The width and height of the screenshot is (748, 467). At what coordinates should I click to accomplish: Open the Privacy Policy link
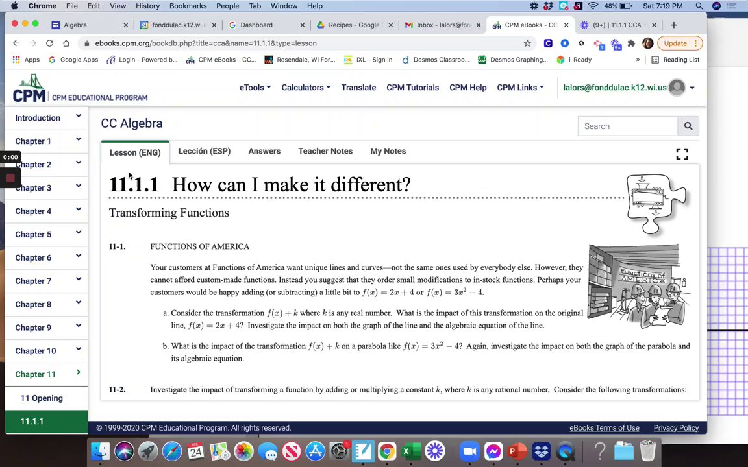click(x=676, y=428)
